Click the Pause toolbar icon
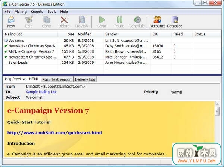This screenshot has height=167, width=224. pos(119,22)
